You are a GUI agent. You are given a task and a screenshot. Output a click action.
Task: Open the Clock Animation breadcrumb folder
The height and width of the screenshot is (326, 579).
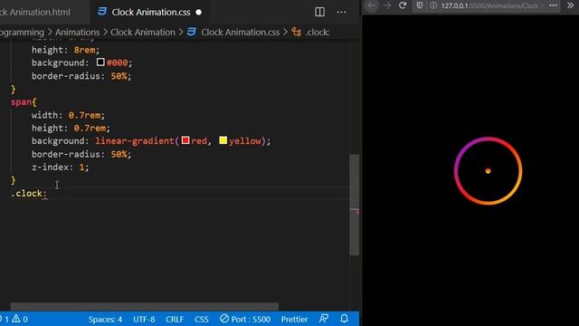tap(143, 33)
